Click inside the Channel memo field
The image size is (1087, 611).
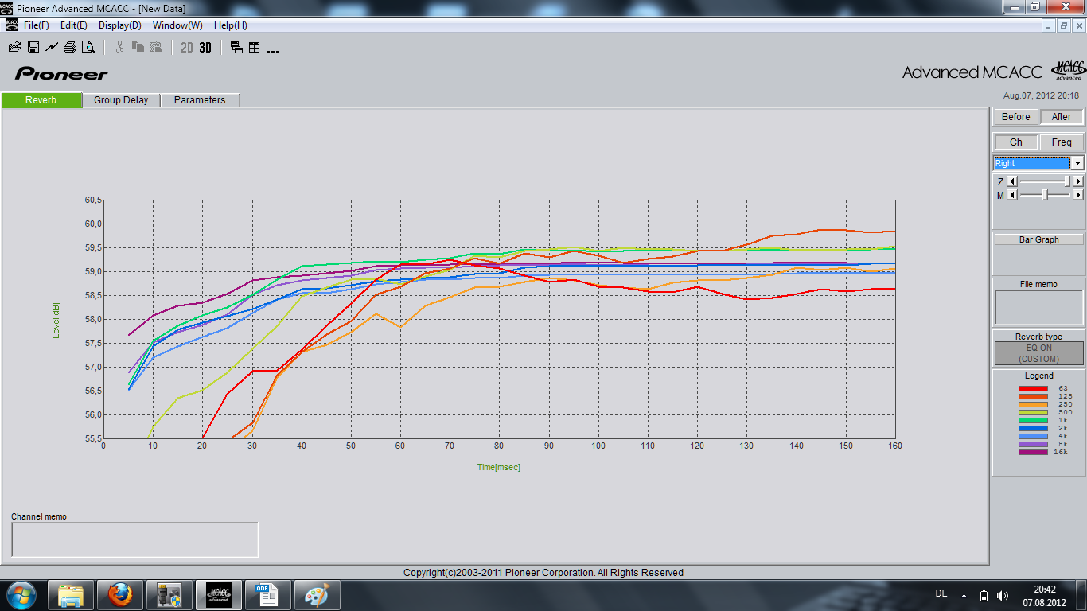[x=134, y=539]
